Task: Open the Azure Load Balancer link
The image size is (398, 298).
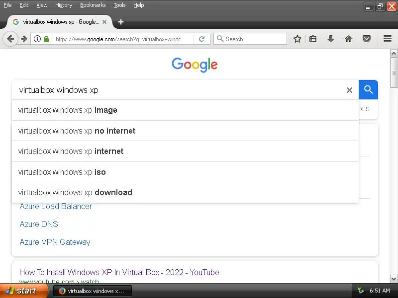Action: click(56, 207)
